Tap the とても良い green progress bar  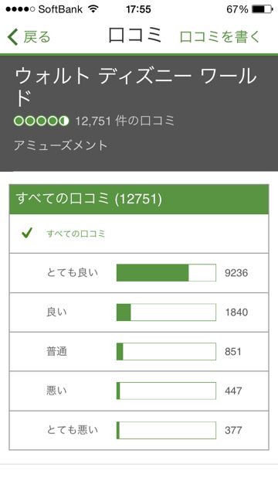[x=166, y=273]
